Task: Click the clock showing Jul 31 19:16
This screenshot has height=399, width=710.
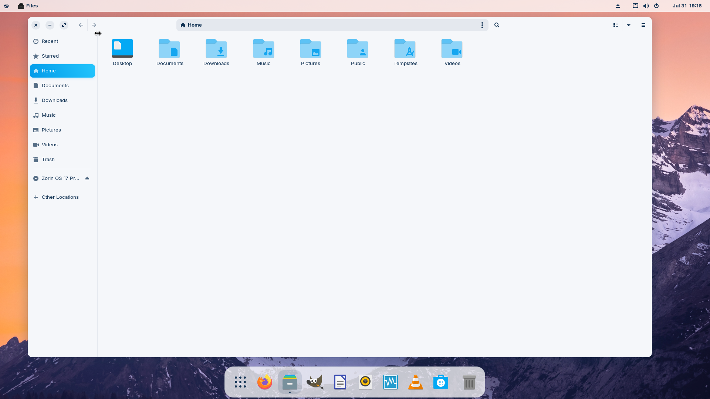Action: pyautogui.click(x=687, y=6)
